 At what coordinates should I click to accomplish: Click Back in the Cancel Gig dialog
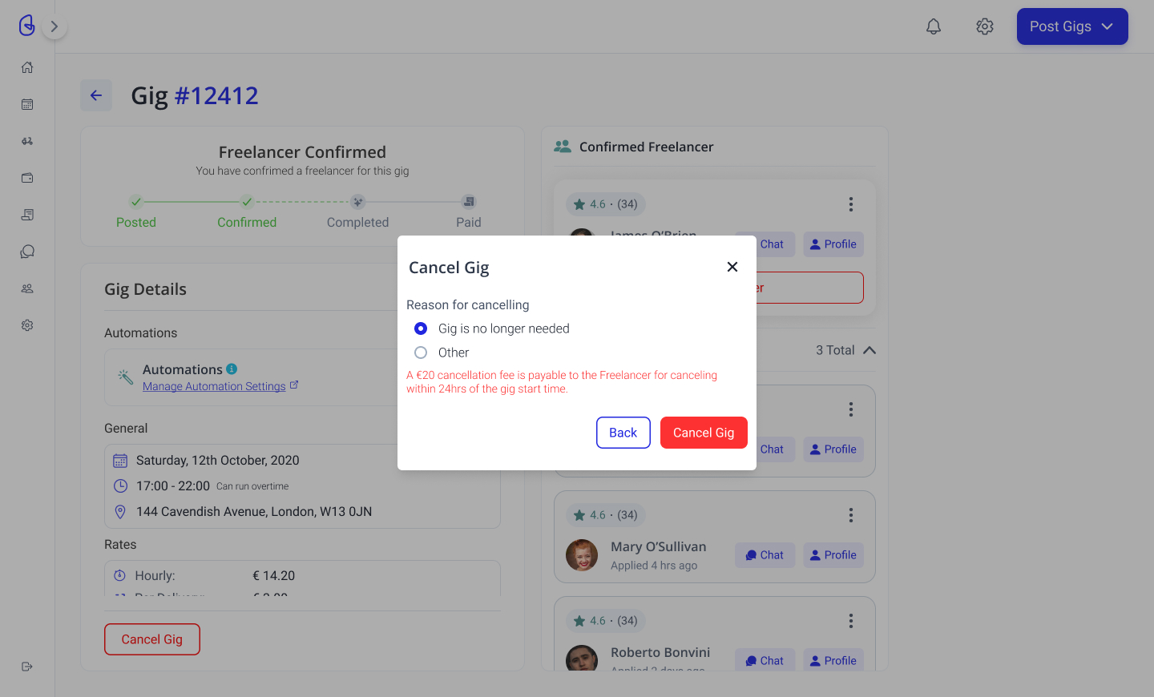click(x=623, y=433)
